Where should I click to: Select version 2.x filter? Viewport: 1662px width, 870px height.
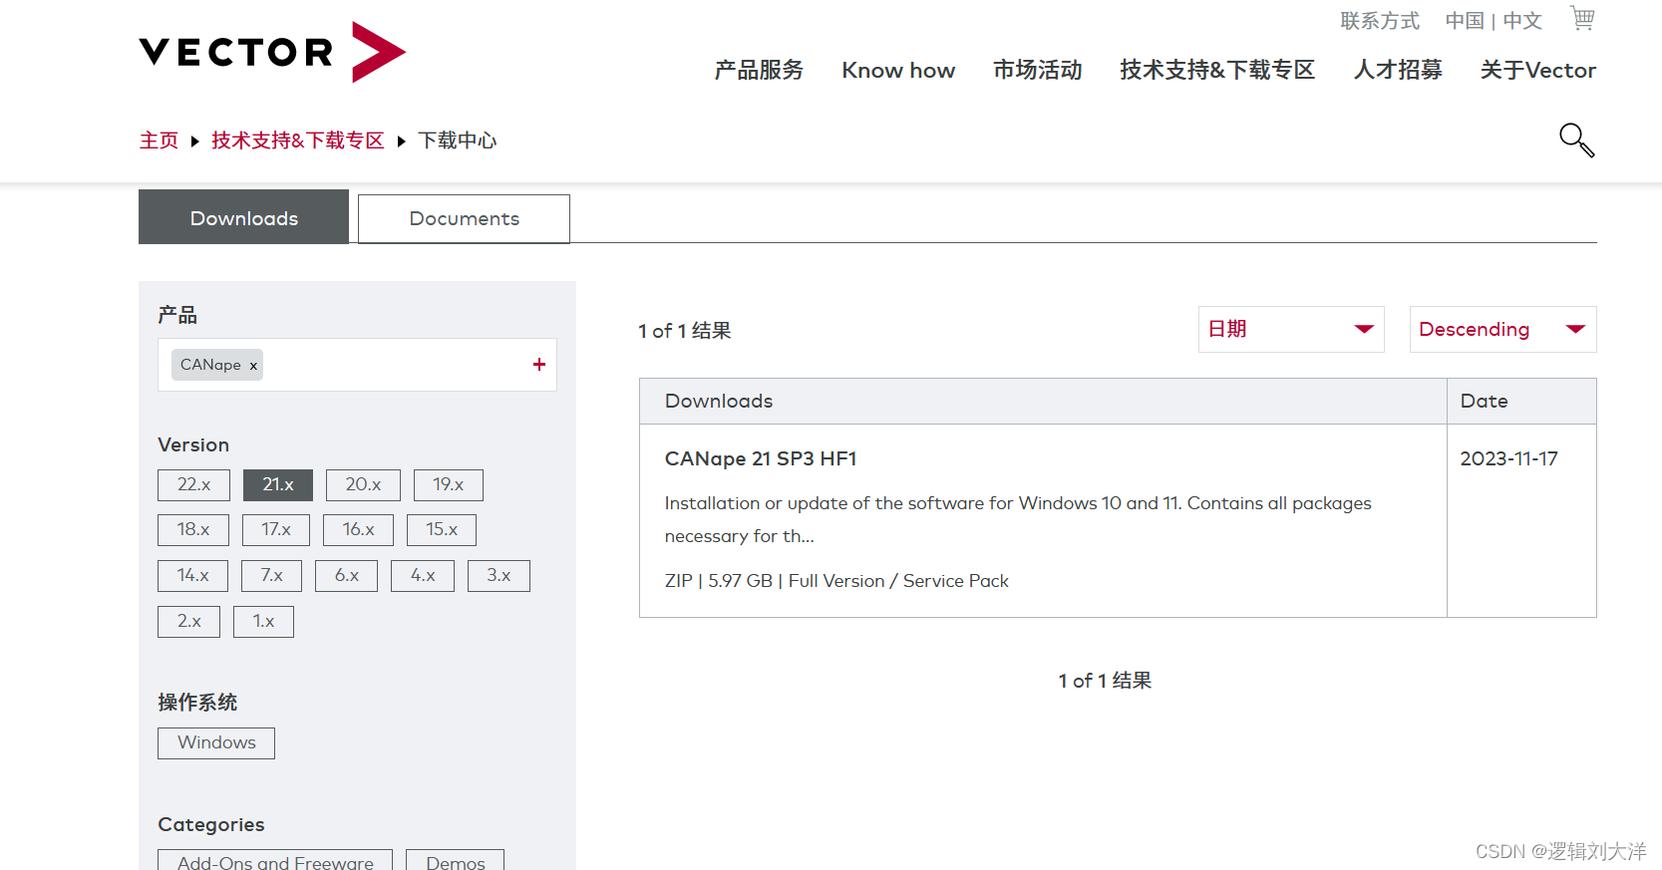(188, 622)
